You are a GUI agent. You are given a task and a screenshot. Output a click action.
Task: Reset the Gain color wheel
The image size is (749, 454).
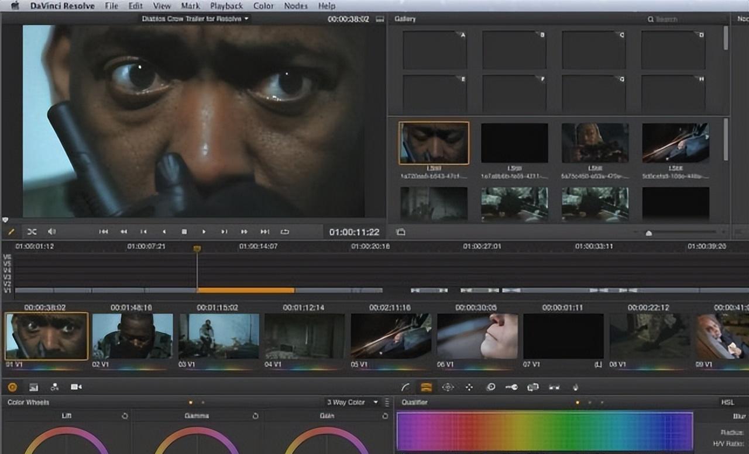tap(385, 416)
